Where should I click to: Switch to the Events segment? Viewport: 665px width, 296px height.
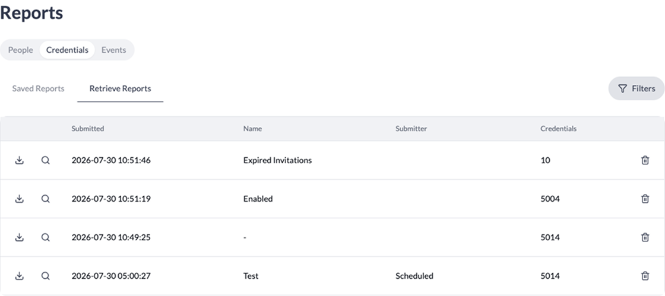click(x=113, y=50)
